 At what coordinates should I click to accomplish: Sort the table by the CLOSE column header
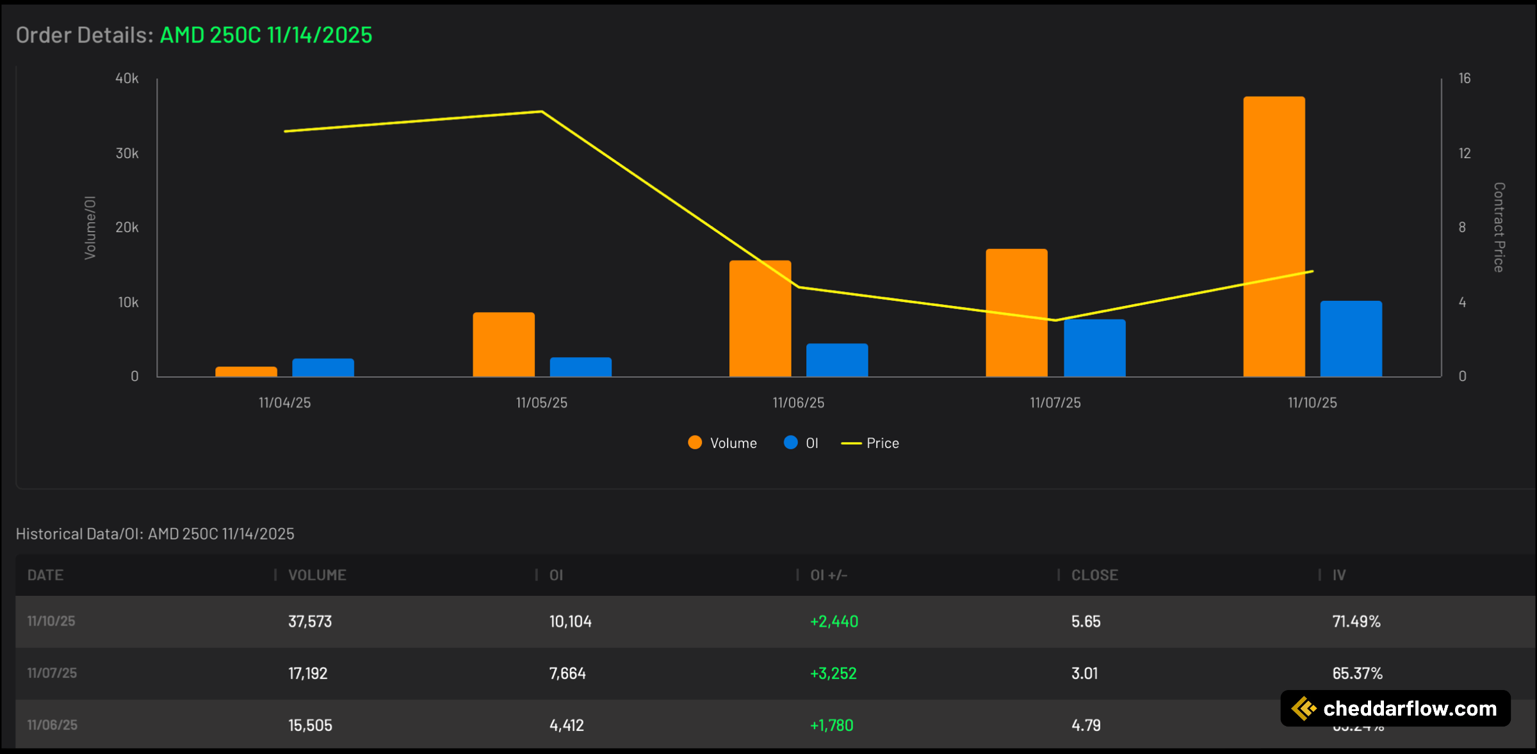point(1094,575)
